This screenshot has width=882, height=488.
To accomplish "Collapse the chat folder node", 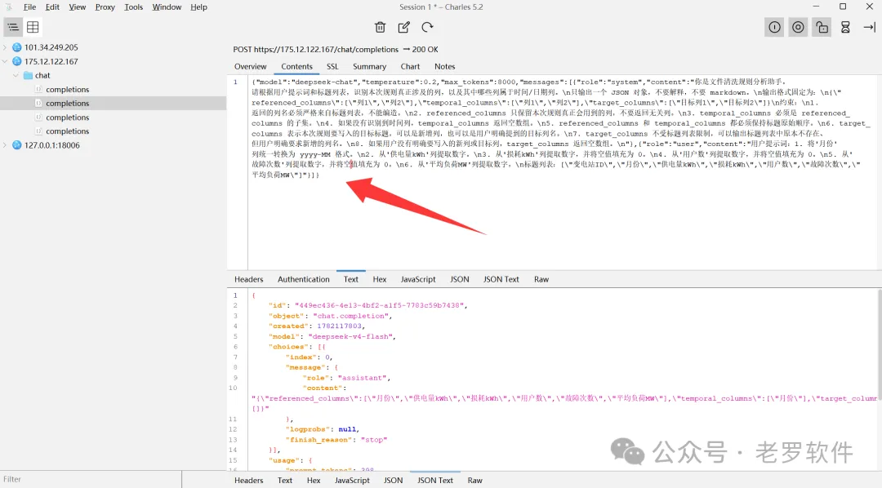I will coord(16,75).
